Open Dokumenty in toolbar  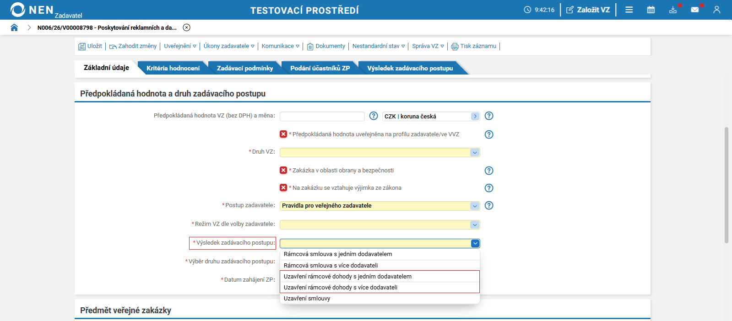pos(326,46)
